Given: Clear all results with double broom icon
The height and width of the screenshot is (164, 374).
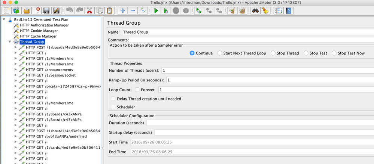Looking at the screenshot, I should click(241, 11).
